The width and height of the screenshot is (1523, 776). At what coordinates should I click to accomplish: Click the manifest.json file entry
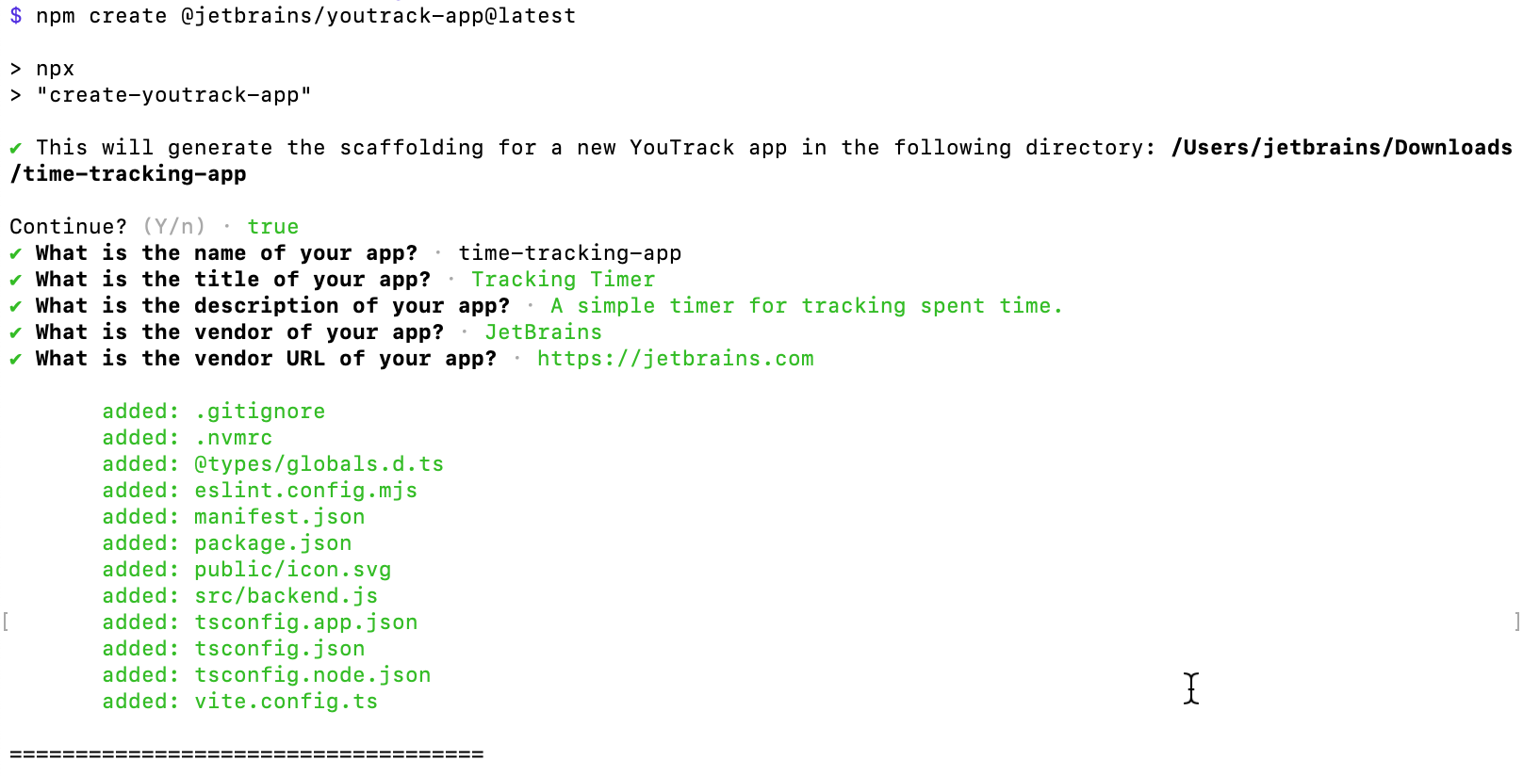point(279,517)
